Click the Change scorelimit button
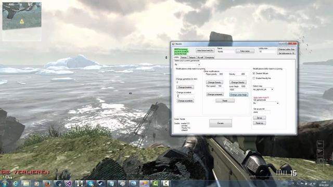Image resolution: width=333 pixels, height=187 pixels. pyautogui.click(x=185, y=101)
